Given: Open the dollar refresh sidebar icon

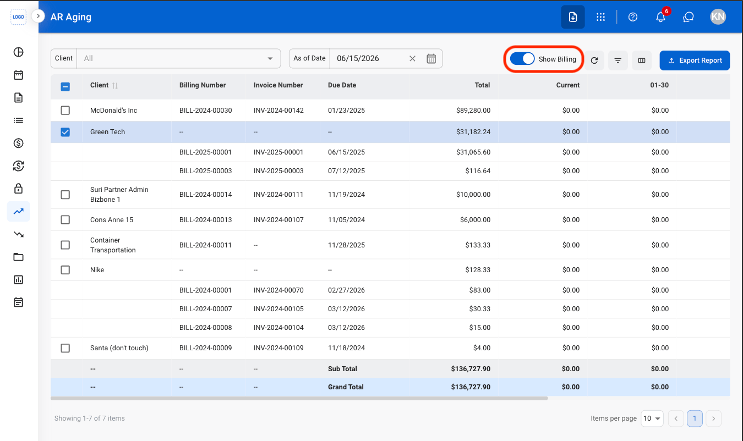Looking at the screenshot, I should pyautogui.click(x=18, y=166).
